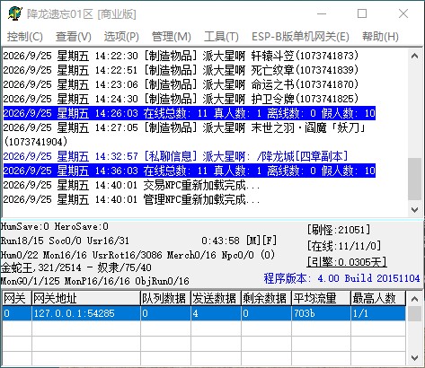Select log line 交易NPC重新加载完成
This screenshot has height=368, width=425.
point(131,185)
